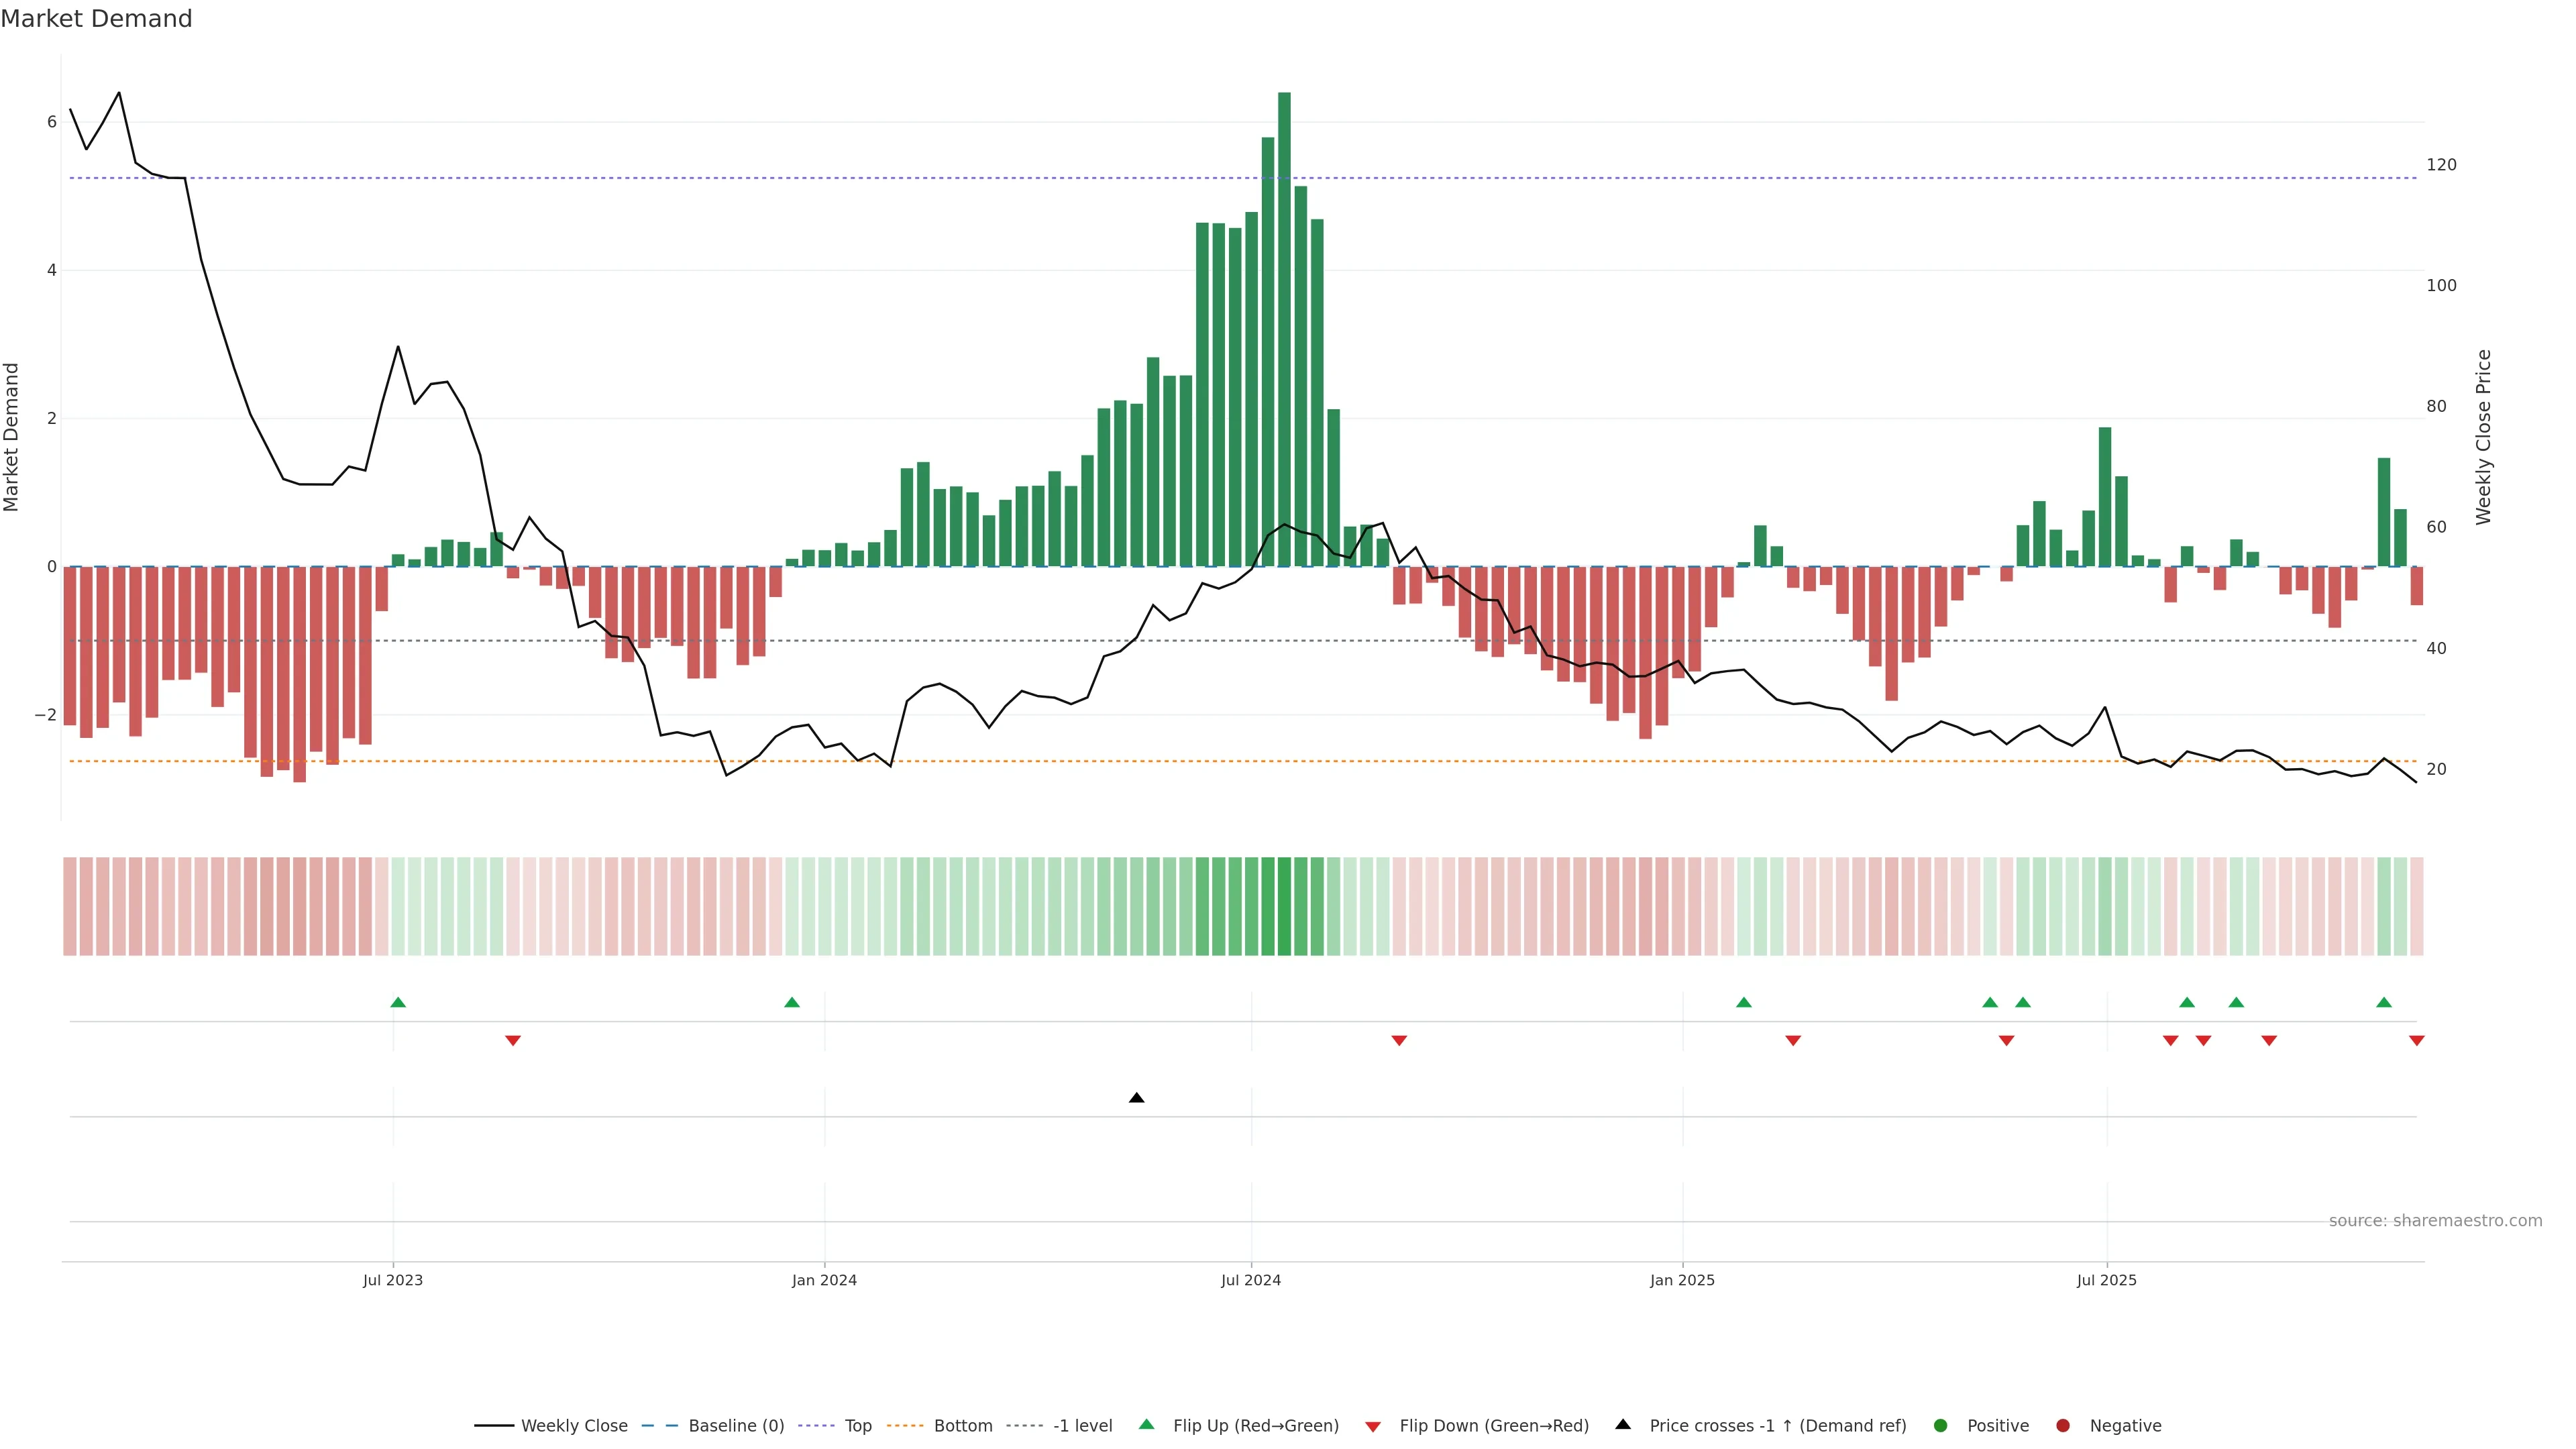
Task: Click the green Positive legend circle
Action: pyautogui.click(x=1941, y=1426)
